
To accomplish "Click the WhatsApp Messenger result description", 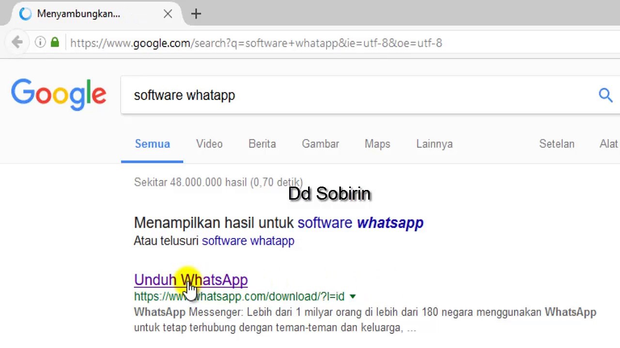I will coord(365,319).
